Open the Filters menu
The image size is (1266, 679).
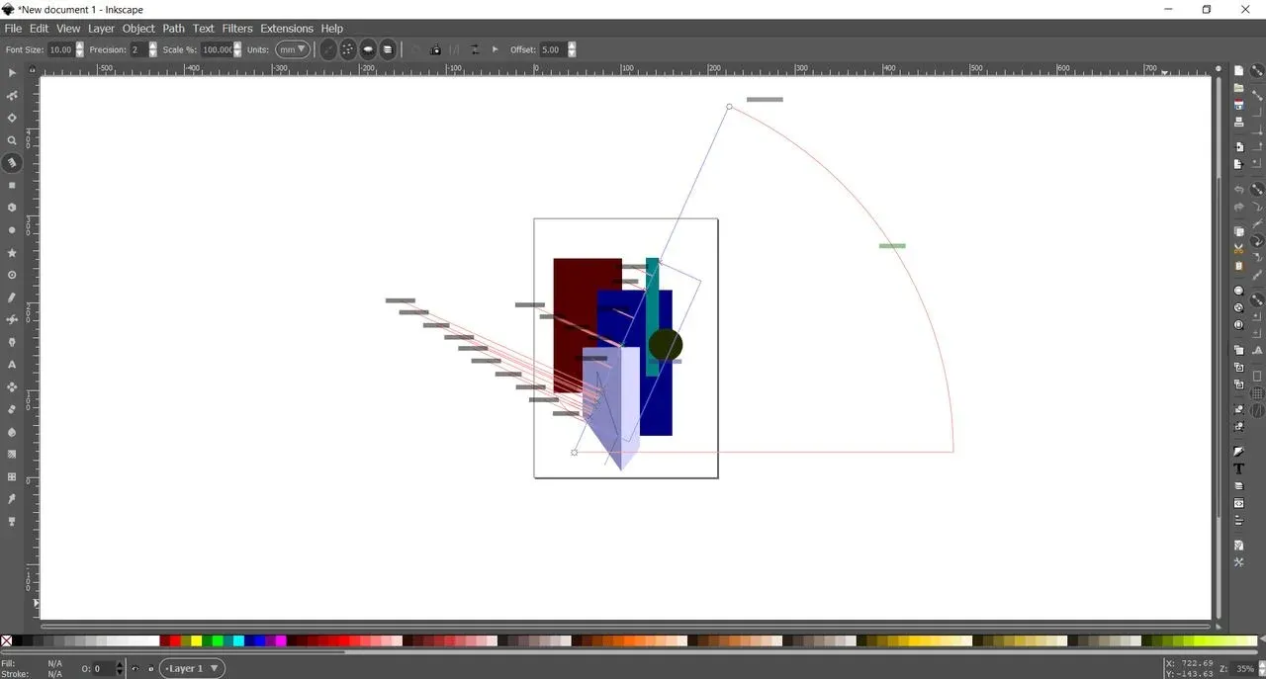[236, 28]
